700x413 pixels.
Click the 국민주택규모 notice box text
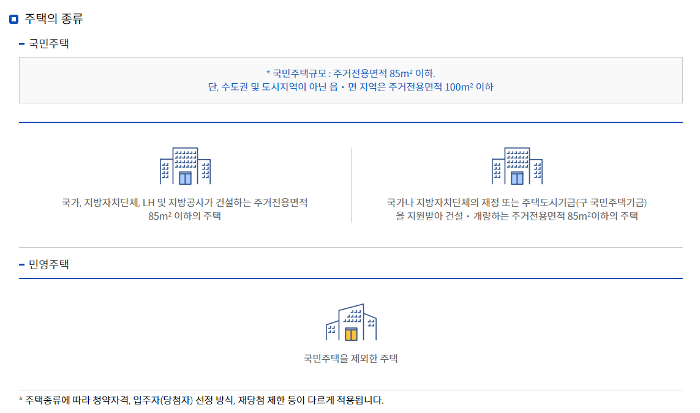point(350,80)
